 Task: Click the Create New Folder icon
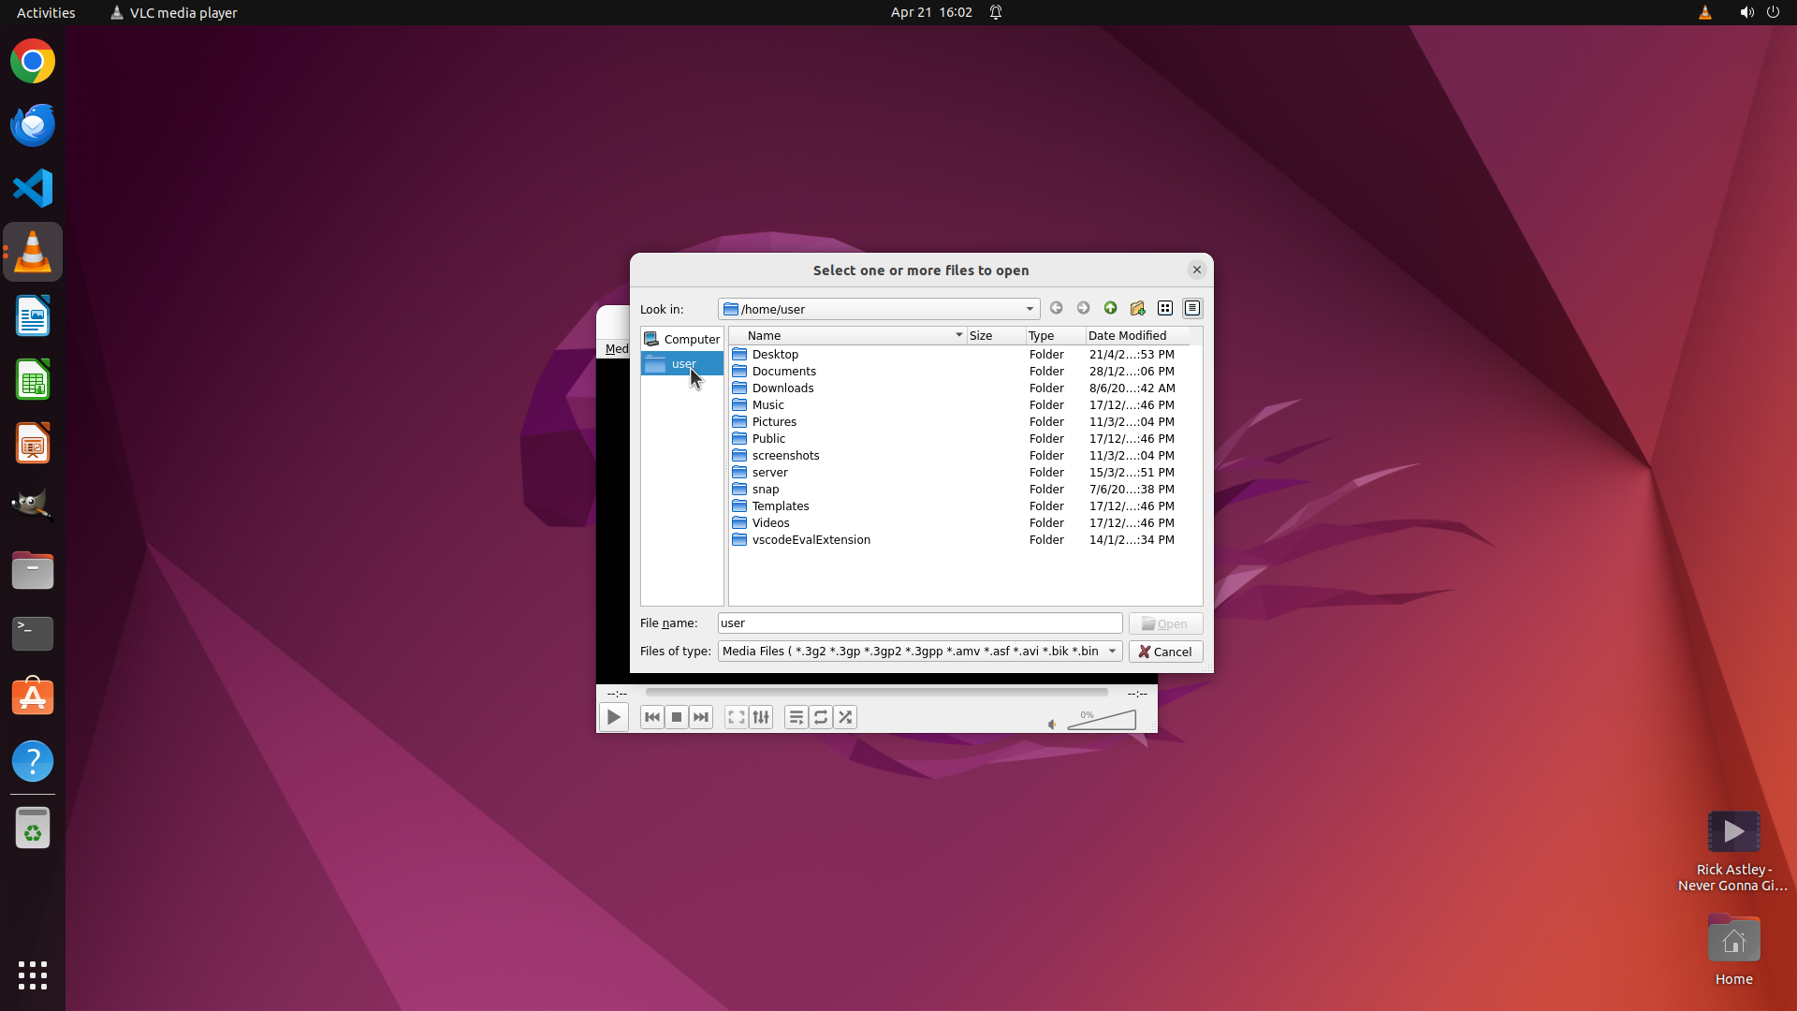1137,308
